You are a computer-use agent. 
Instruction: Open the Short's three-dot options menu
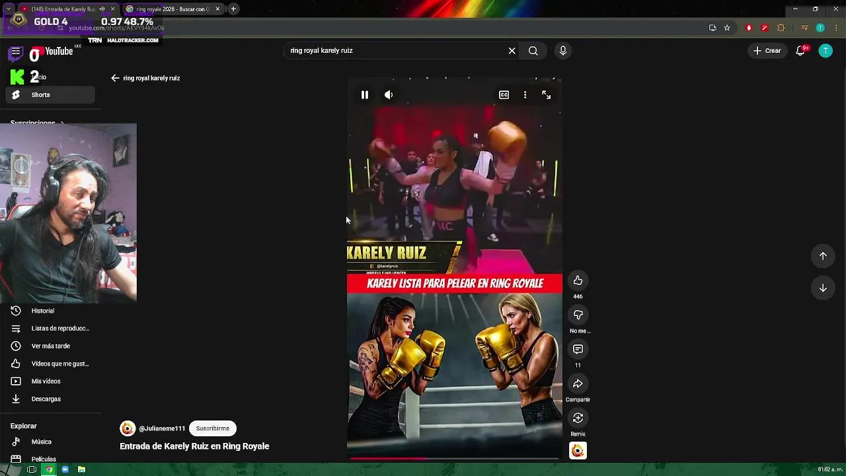click(x=525, y=95)
